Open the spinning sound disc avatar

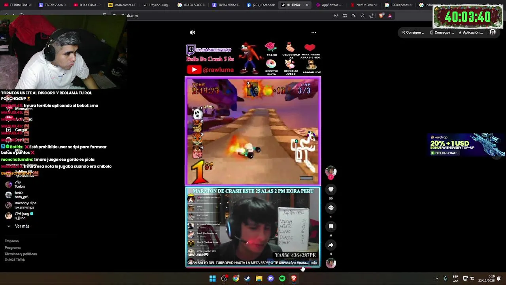[331, 263]
